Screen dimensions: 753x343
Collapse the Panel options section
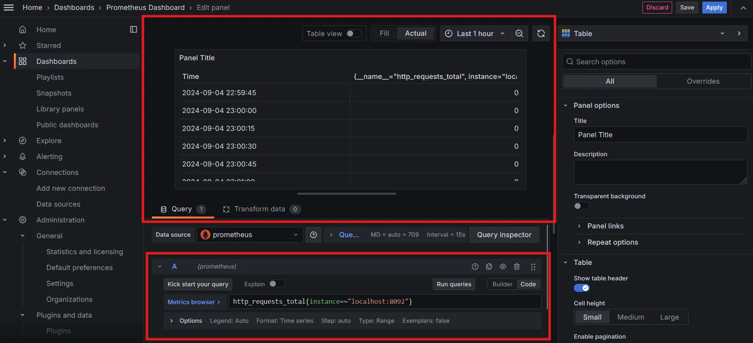coord(566,105)
